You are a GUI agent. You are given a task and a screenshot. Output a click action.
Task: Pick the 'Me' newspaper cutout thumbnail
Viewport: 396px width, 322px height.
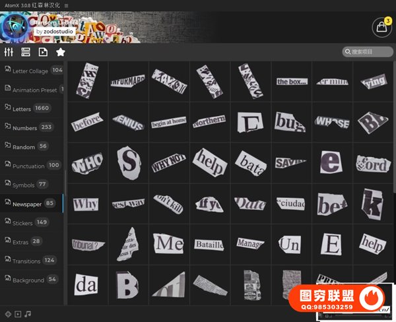(x=169, y=244)
